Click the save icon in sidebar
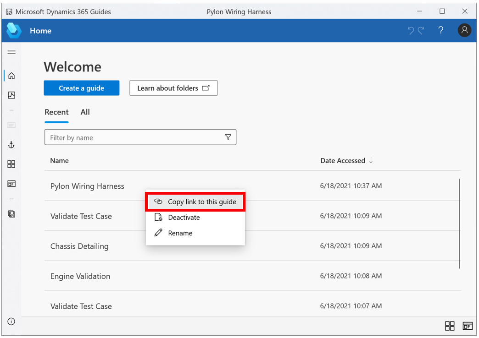The width and height of the screenshot is (479, 338). click(x=11, y=214)
